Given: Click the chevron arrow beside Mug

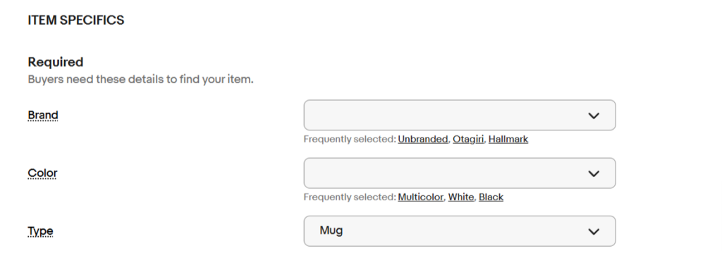Looking at the screenshot, I should (594, 231).
